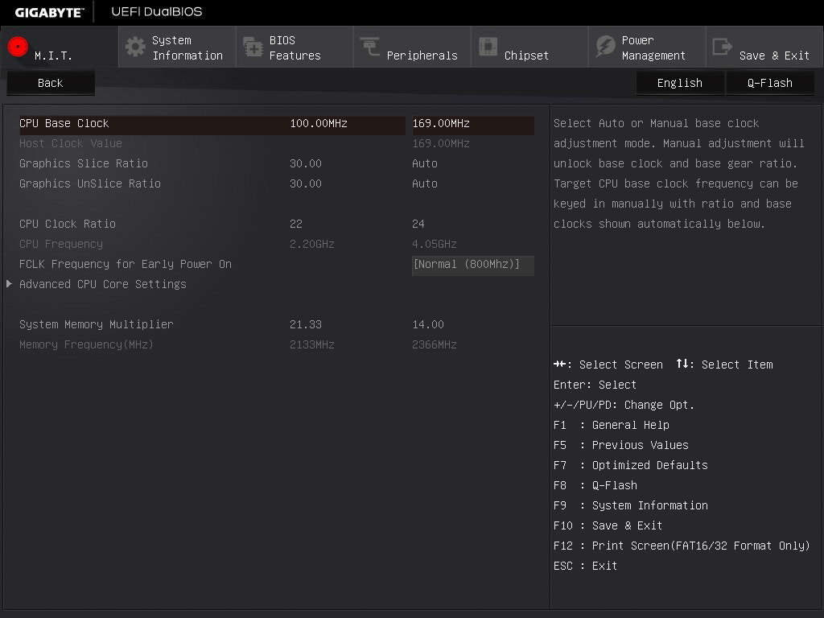This screenshot has width=824, height=618.
Task: Switch to System Information tab
Action: [x=177, y=47]
